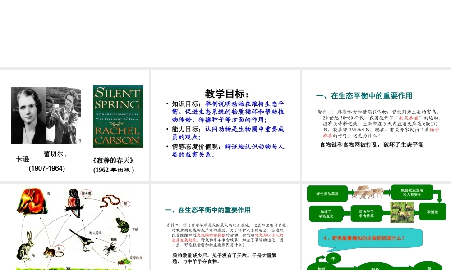Select the '(1907-1964)' date text
The height and width of the screenshot is (270, 451).
click(47, 168)
